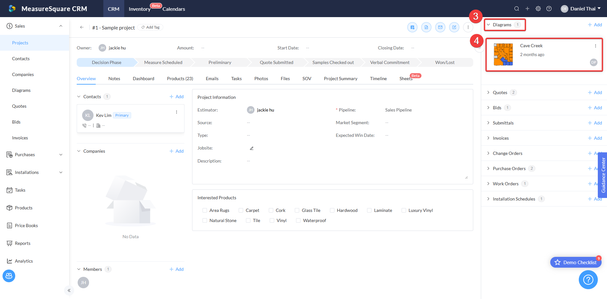Open the Daniel Thai user dropdown
Viewport: 607px width, 299px height.
coord(581,9)
